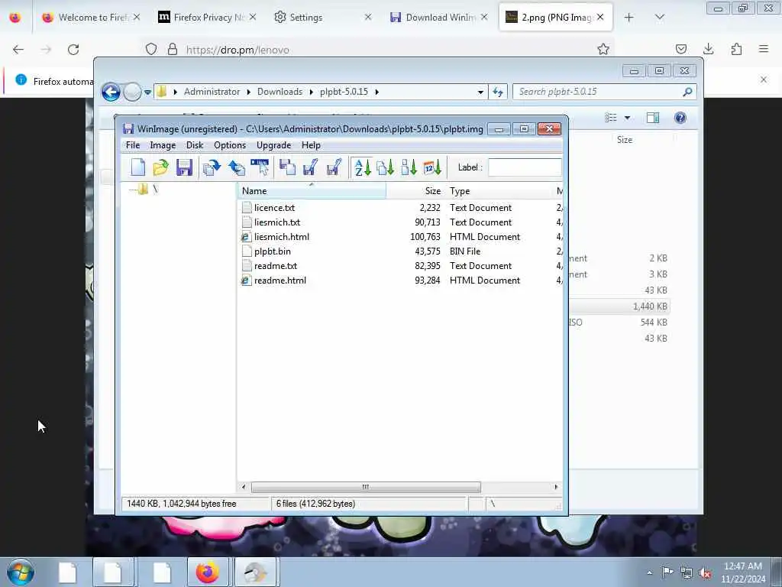The height and width of the screenshot is (587, 782).
Task: Click the New image toolbar icon in WinImage
Action: pos(137,167)
